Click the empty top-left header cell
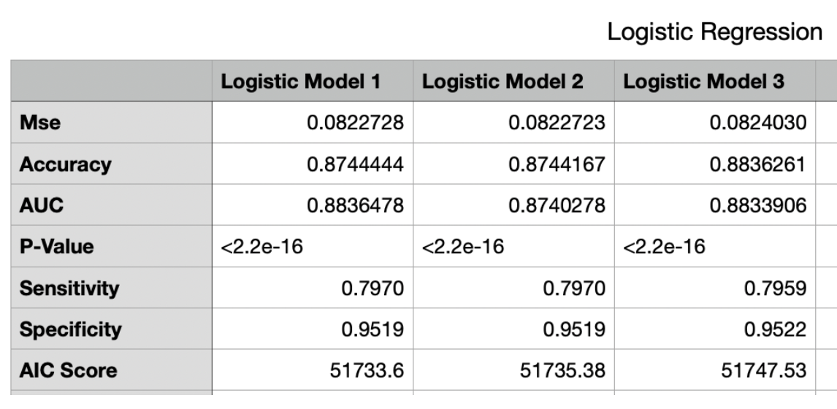837x409 pixels. pyautogui.click(x=111, y=81)
